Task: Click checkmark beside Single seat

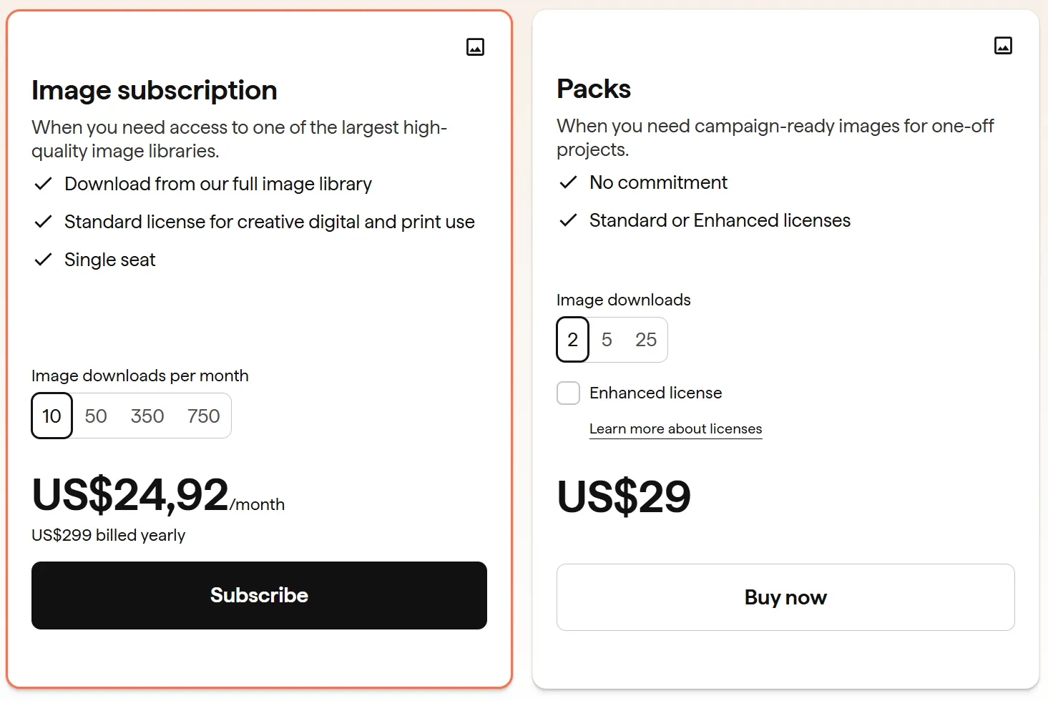Action: [x=43, y=260]
